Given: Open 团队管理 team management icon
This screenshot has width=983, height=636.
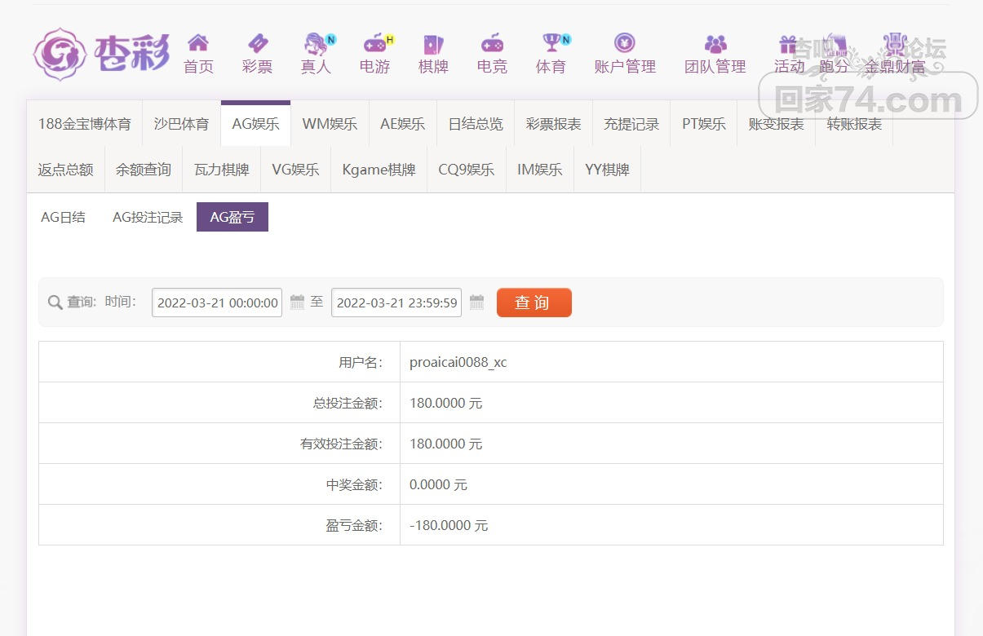Looking at the screenshot, I should pos(715,43).
